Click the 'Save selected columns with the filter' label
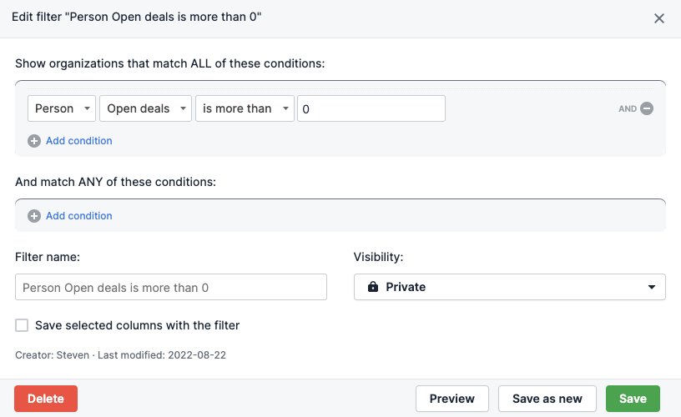Image resolution: width=681 pixels, height=417 pixels. point(138,325)
